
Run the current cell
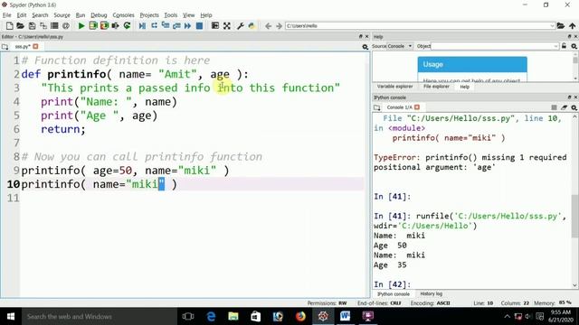[x=93, y=26]
